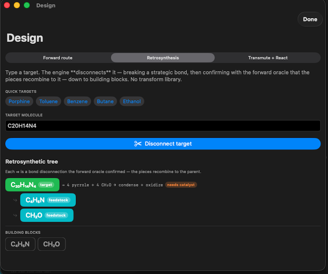Maximize the Design window with green button

click(x=27, y=5)
